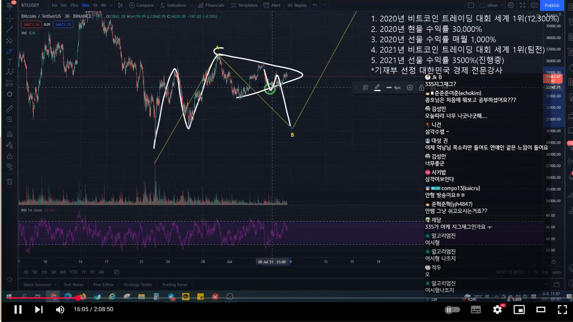Open the pencil line color picker
Screen dimensions: 573x322
(377, 88)
